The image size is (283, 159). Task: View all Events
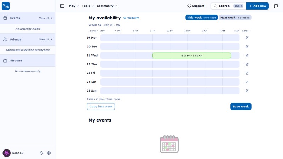(46, 18)
